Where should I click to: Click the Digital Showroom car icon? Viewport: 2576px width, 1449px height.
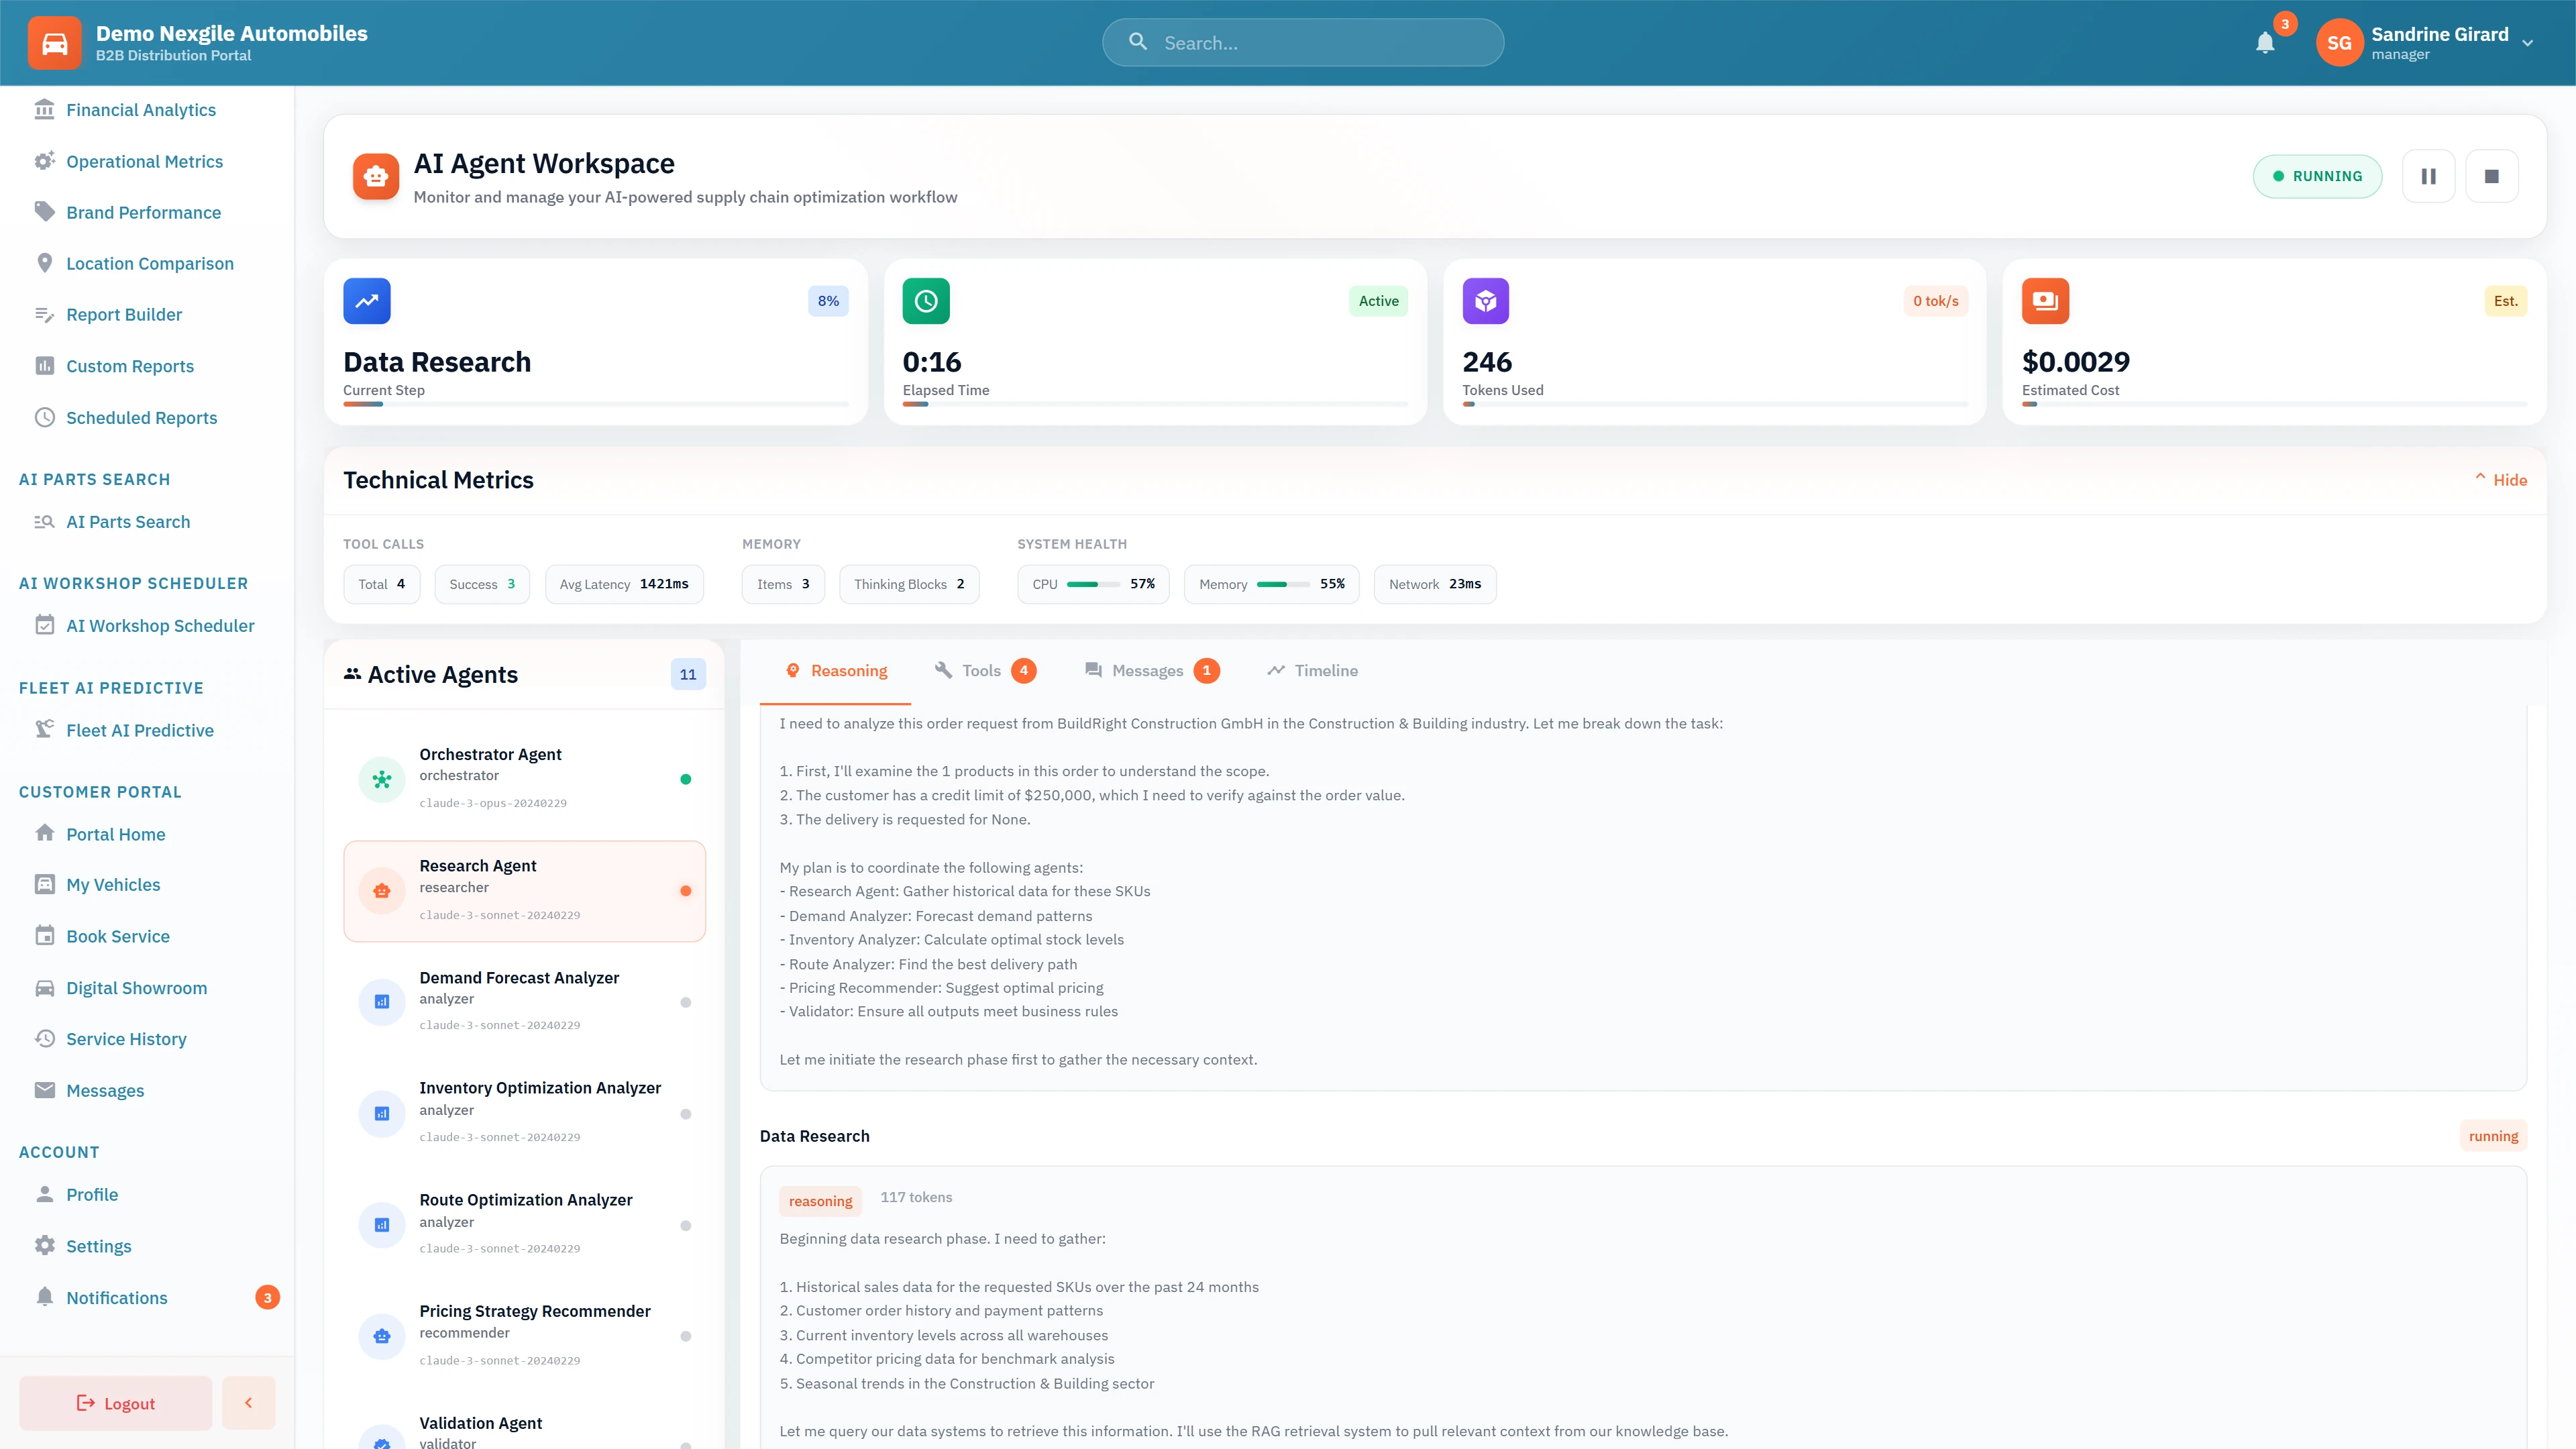tap(45, 987)
